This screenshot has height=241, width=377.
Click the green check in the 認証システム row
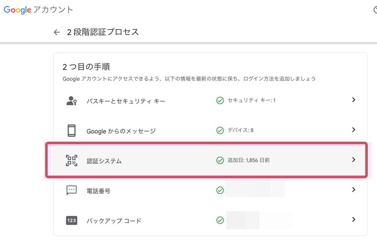click(220, 160)
